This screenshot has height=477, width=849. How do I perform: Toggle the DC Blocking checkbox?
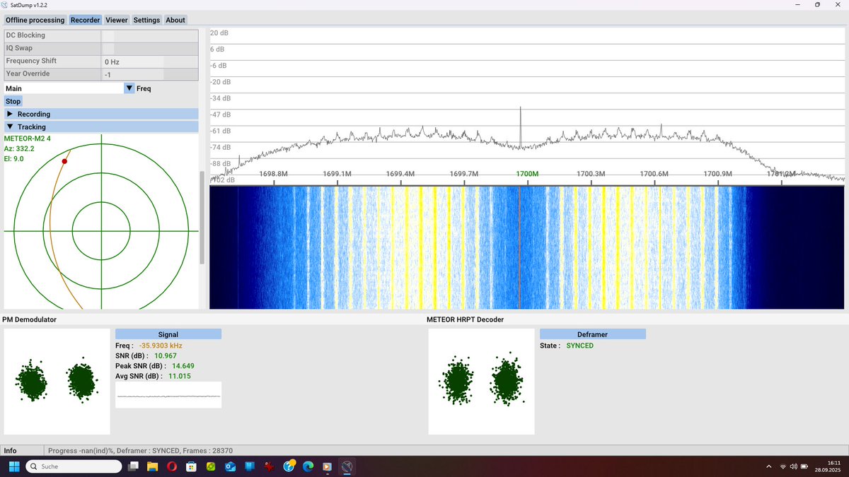[108, 35]
